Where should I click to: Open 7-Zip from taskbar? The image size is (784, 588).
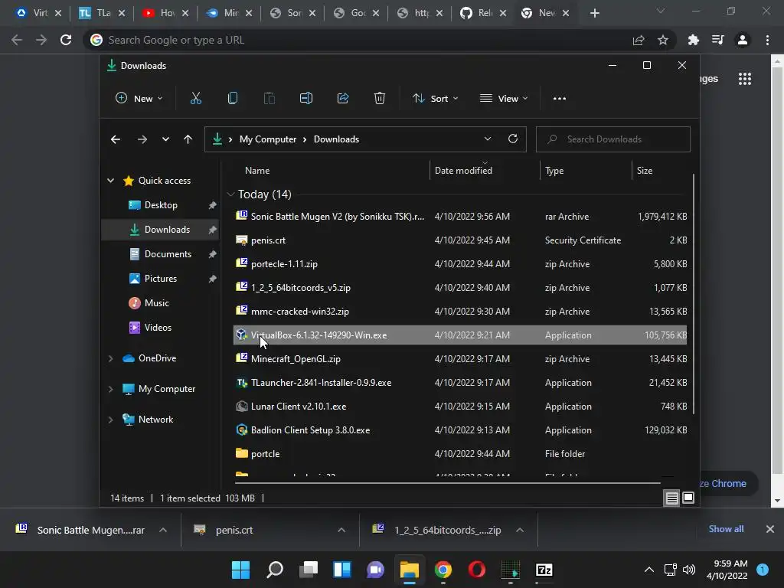(544, 570)
